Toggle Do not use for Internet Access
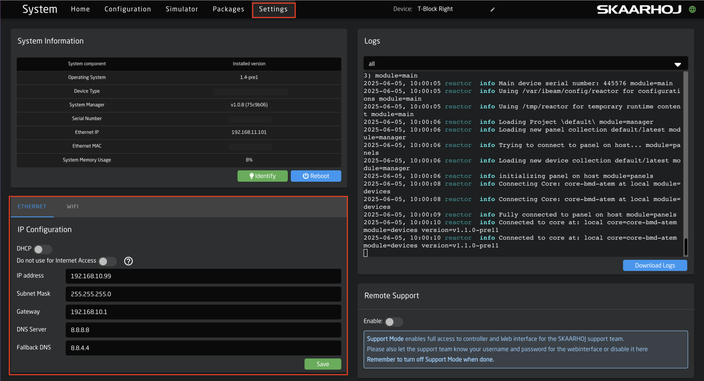The image size is (704, 381). (108, 261)
